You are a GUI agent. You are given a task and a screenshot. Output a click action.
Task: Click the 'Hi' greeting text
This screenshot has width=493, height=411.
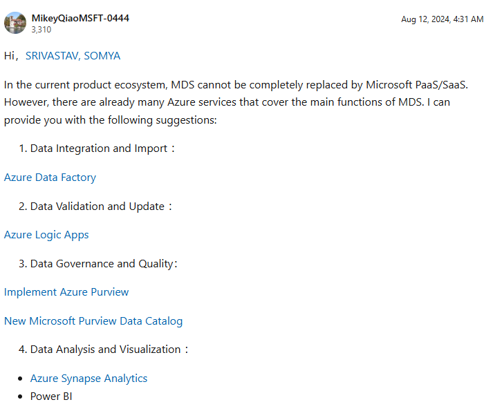(9, 56)
